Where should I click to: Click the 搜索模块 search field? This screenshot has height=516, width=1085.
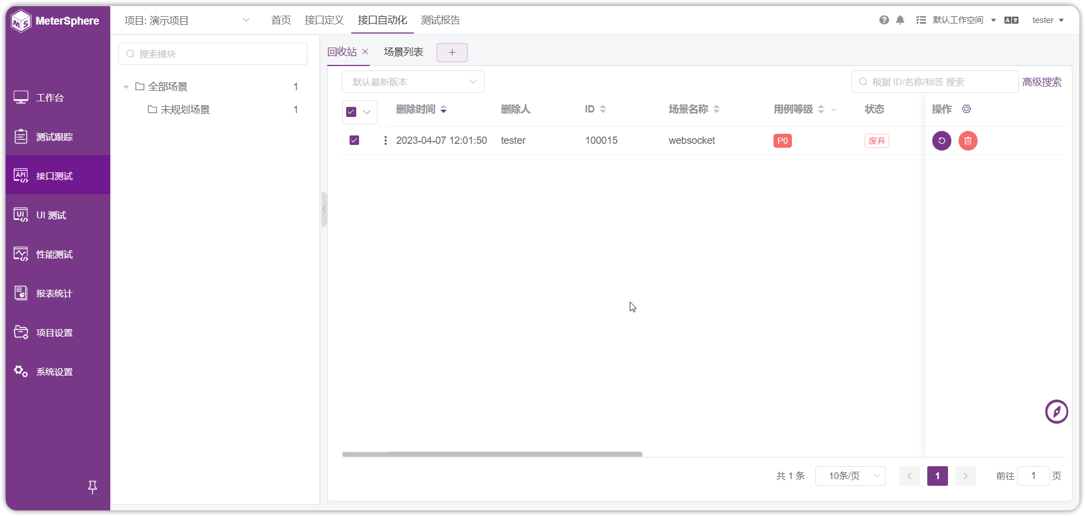pyautogui.click(x=213, y=54)
